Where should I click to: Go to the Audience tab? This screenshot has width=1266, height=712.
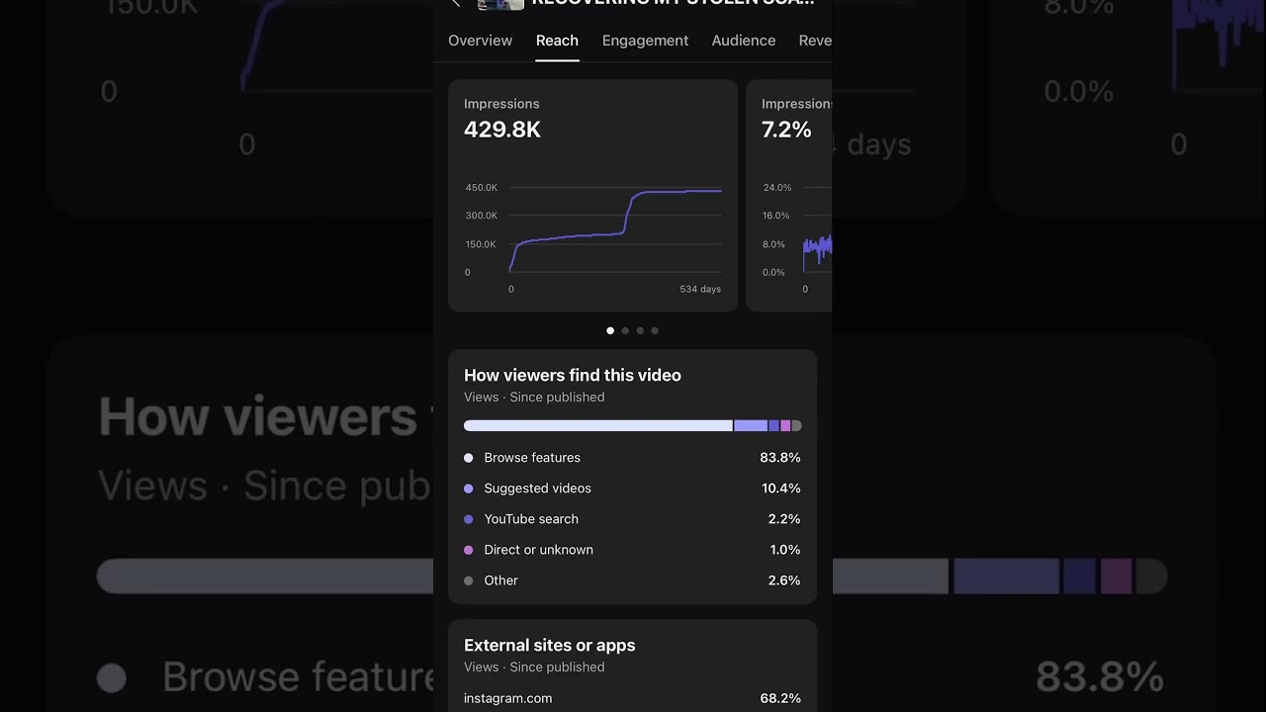tap(744, 41)
